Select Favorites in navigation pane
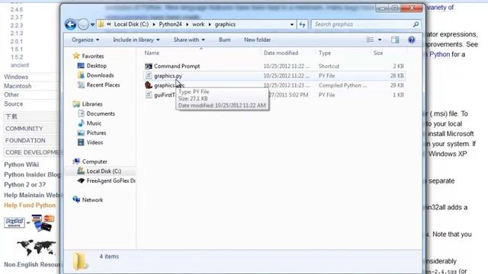488x274 pixels. (93, 56)
